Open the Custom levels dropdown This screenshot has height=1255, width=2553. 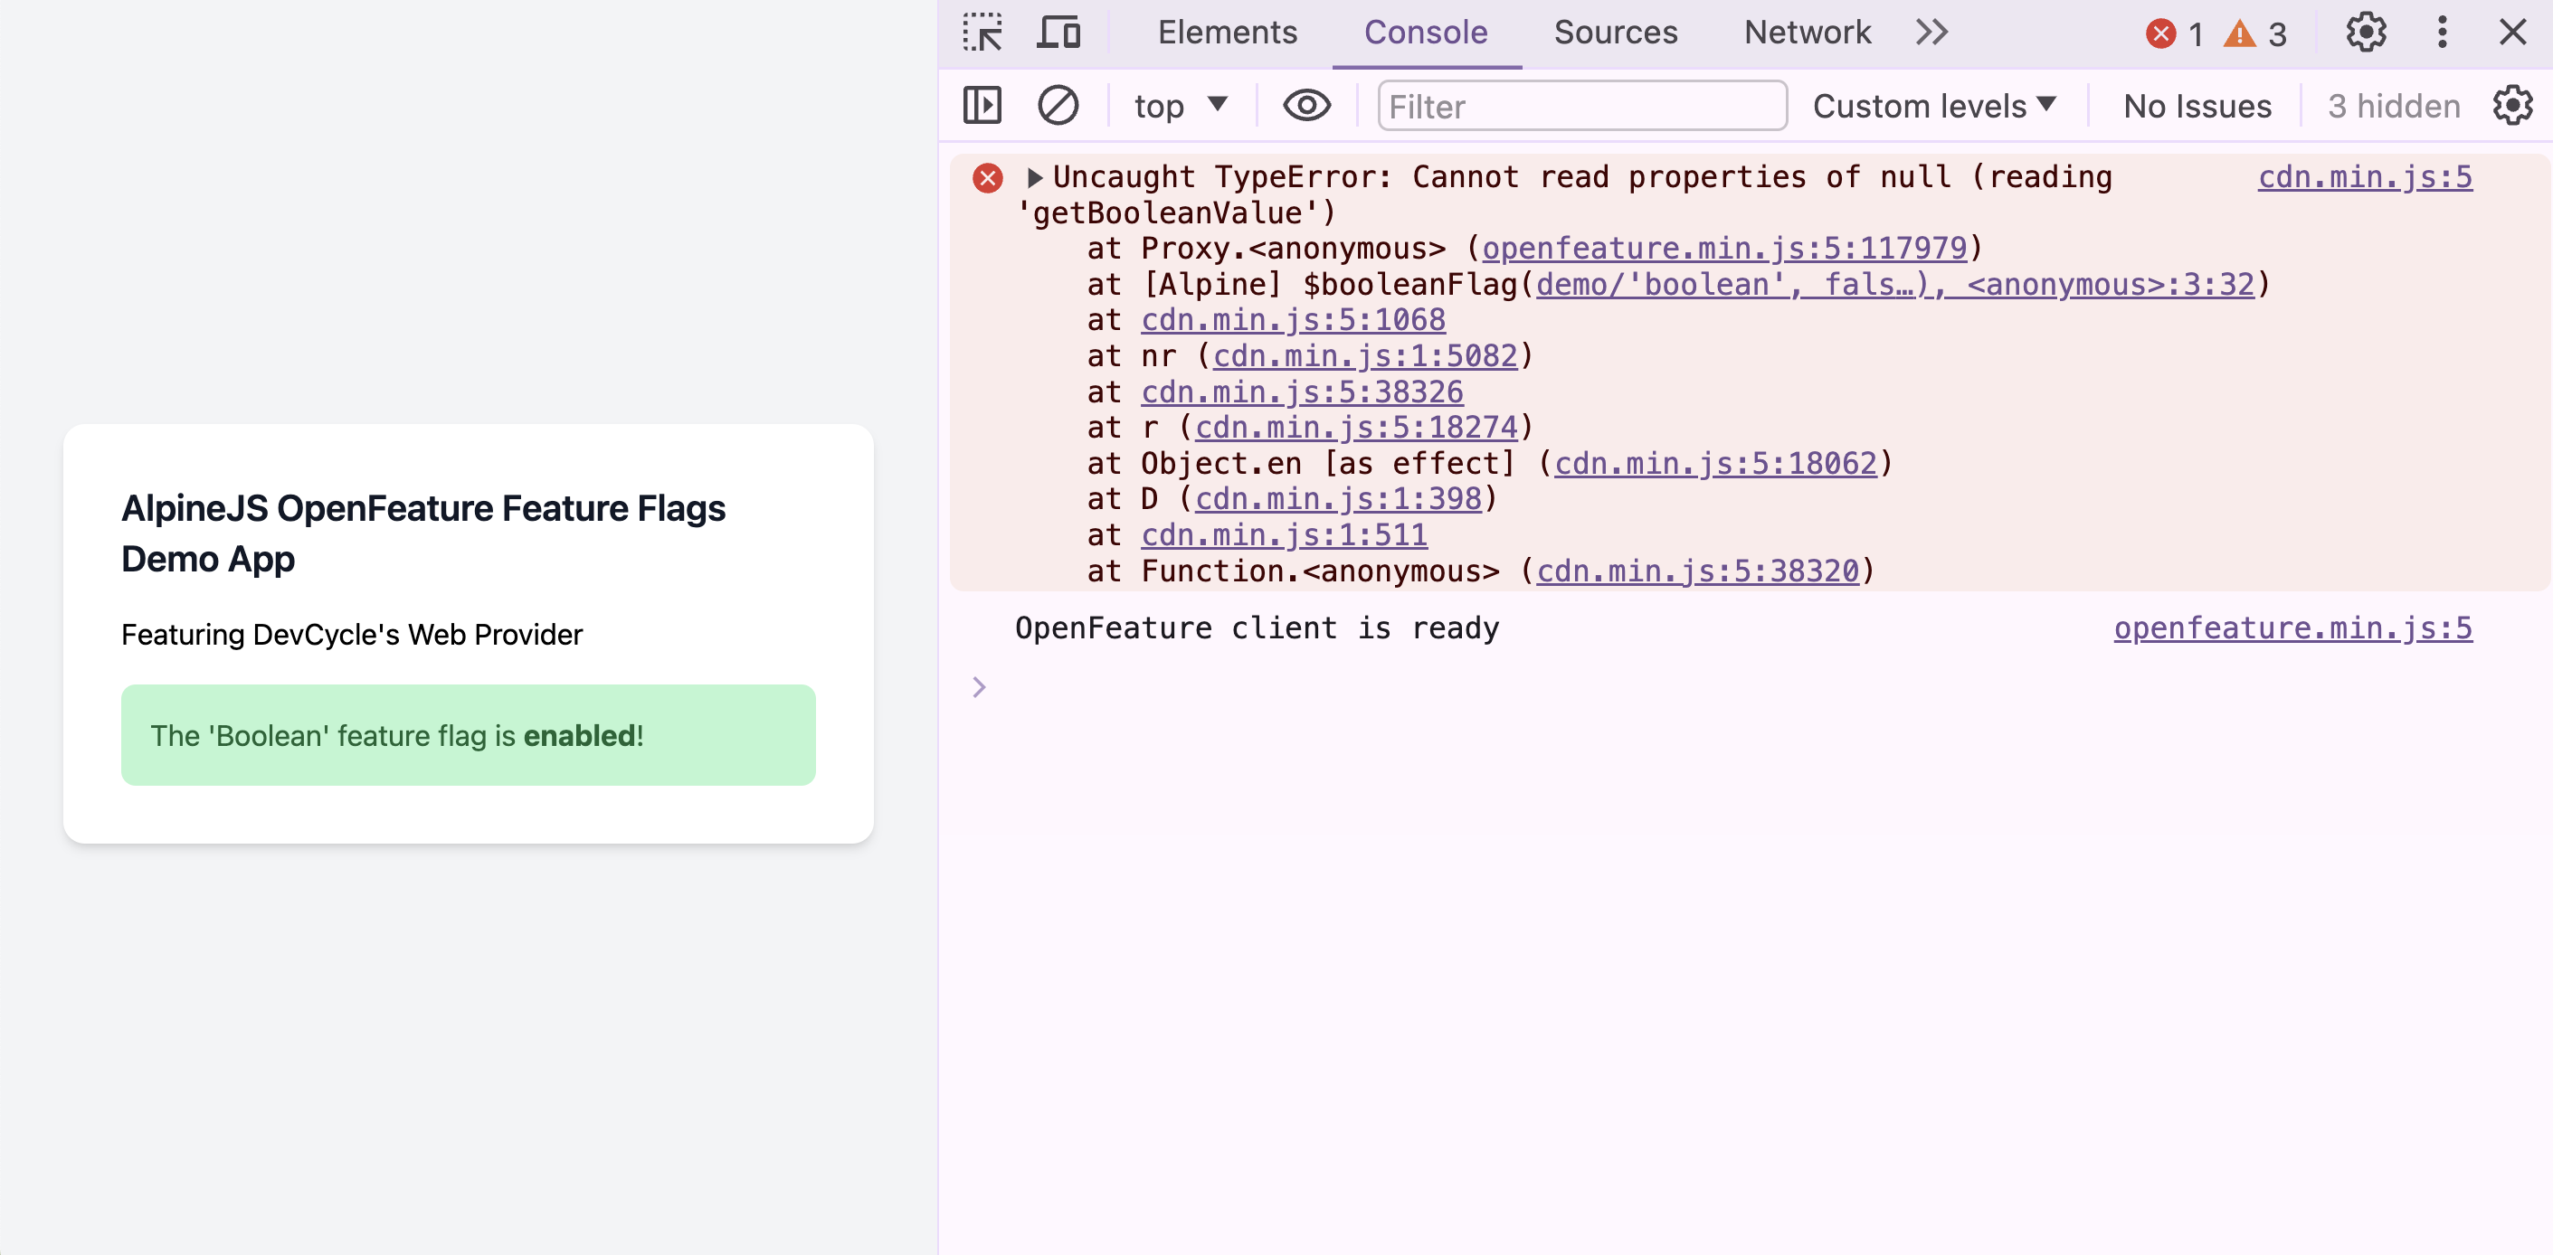[1933, 105]
